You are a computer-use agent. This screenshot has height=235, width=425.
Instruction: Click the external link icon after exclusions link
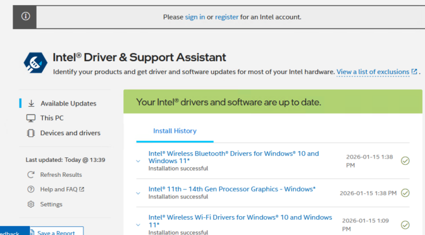(414, 71)
